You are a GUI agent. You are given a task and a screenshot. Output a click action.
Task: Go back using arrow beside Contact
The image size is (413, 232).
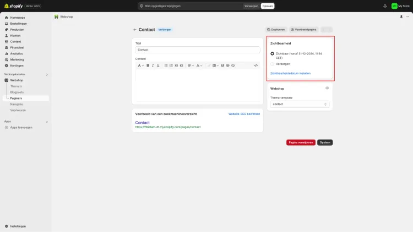[135, 30]
